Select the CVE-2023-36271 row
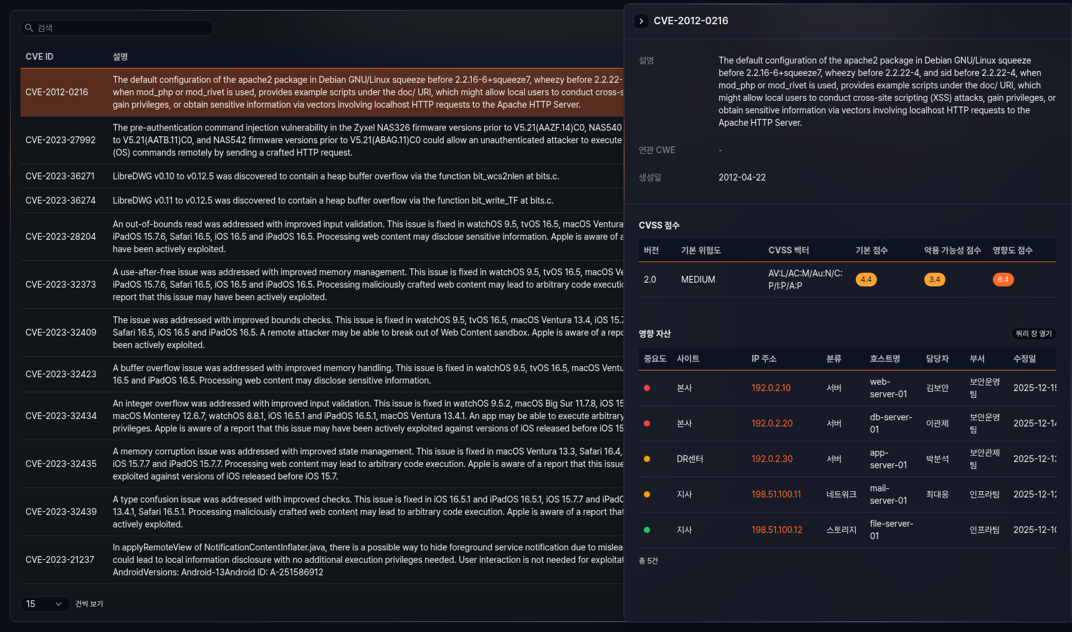The width and height of the screenshot is (1072, 632). pos(60,176)
